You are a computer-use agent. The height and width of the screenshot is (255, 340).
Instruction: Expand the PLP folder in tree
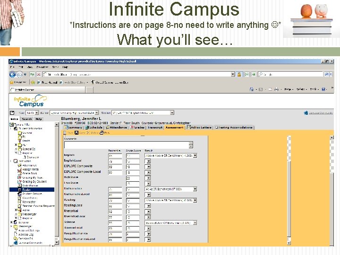tap(16, 145)
